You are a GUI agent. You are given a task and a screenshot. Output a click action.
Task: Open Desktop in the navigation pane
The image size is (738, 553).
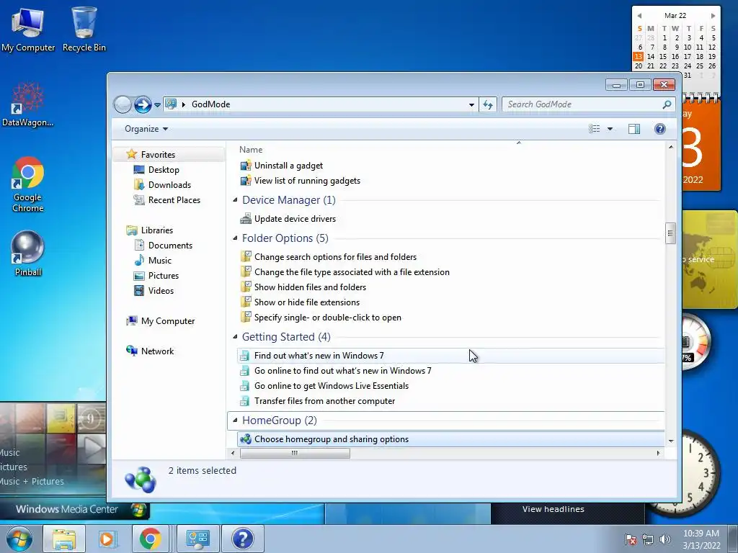(x=164, y=170)
